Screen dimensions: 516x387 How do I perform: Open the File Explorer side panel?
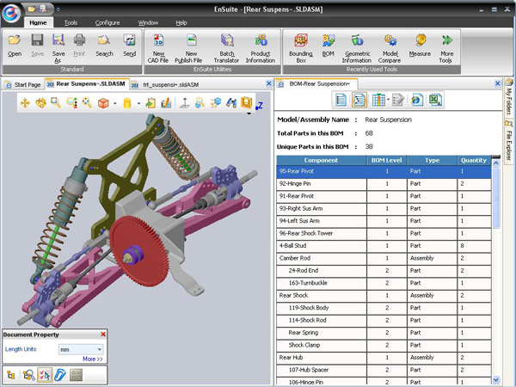click(509, 140)
